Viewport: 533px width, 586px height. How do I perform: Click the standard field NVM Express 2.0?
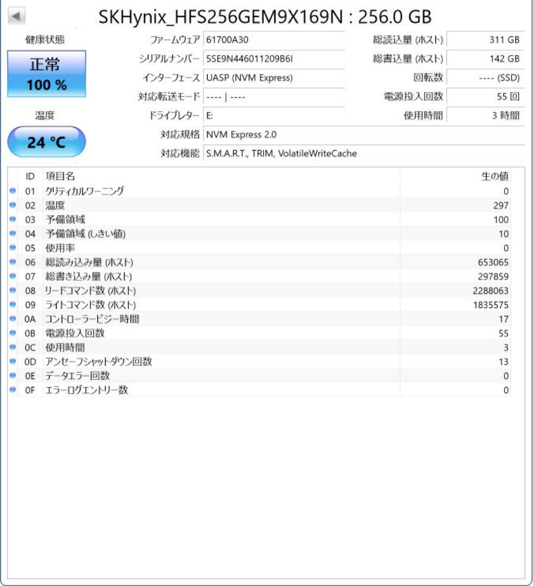364,135
